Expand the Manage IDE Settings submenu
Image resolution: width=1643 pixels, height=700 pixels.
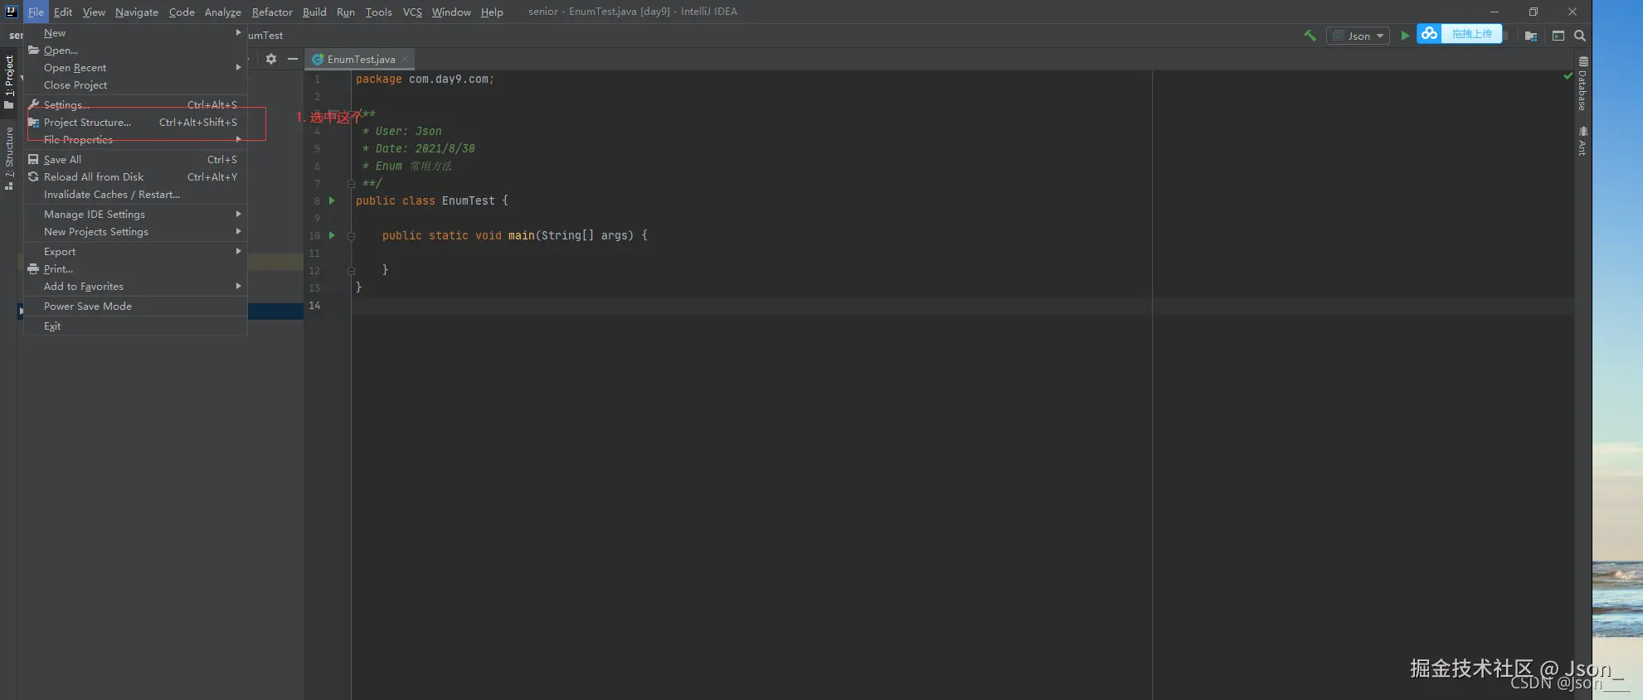(95, 215)
